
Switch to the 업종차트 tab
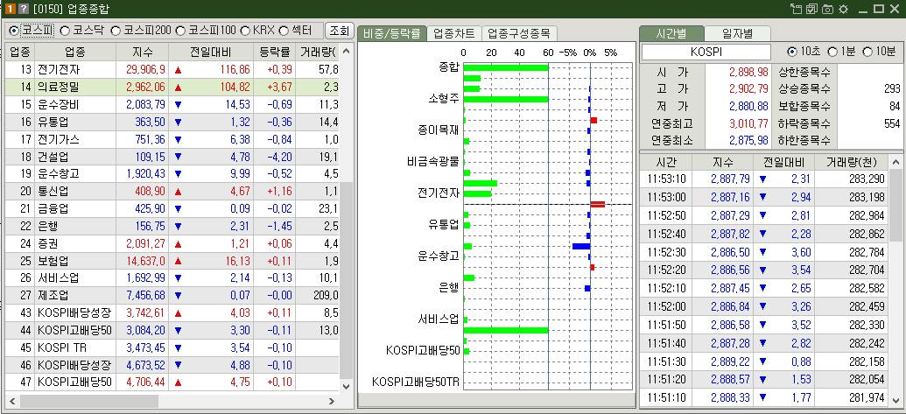pos(454,33)
